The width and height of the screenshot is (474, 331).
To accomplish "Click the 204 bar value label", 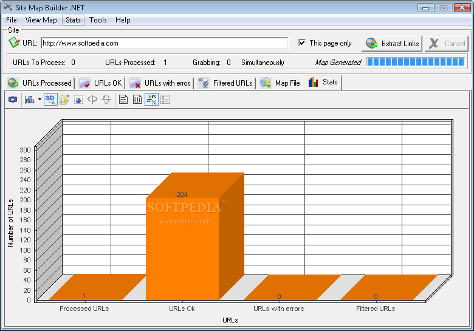I will [x=182, y=194].
